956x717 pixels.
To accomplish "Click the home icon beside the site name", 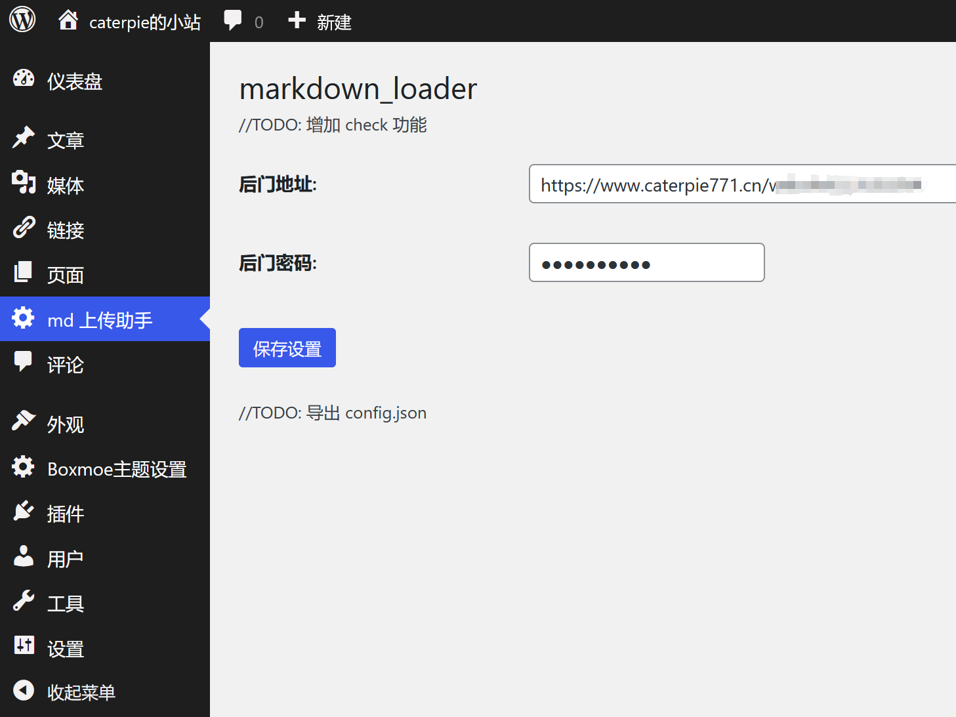I will [68, 20].
